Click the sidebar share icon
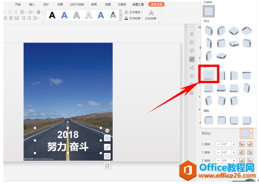Image resolution: width=259 pixels, height=184 pixels. 191,68
